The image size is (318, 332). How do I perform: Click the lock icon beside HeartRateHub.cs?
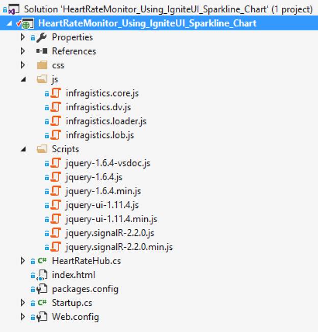click(33, 262)
